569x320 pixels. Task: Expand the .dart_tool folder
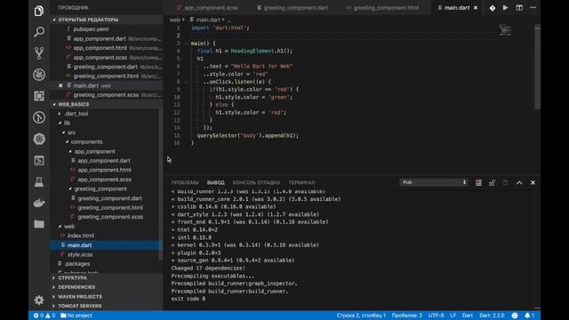click(x=76, y=114)
